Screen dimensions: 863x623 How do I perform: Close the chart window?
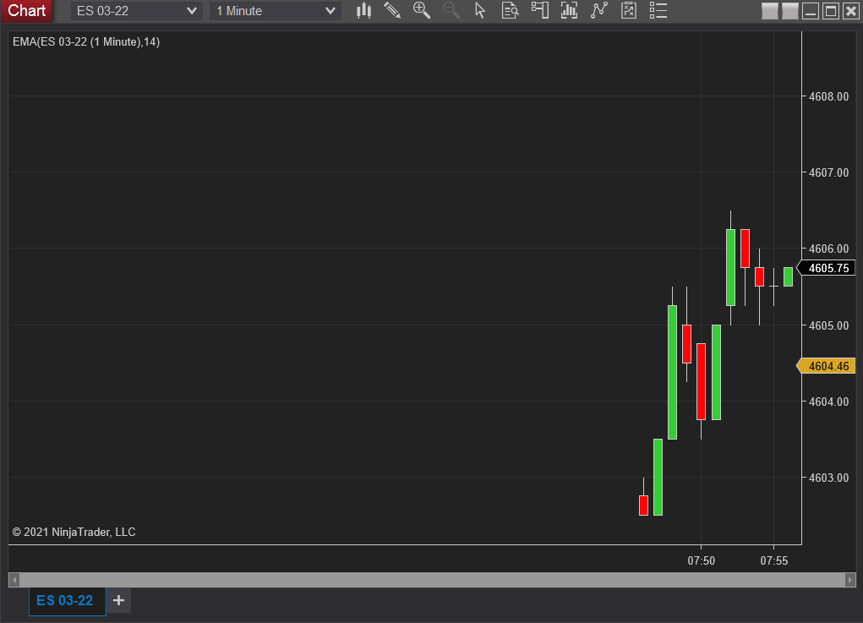(851, 11)
